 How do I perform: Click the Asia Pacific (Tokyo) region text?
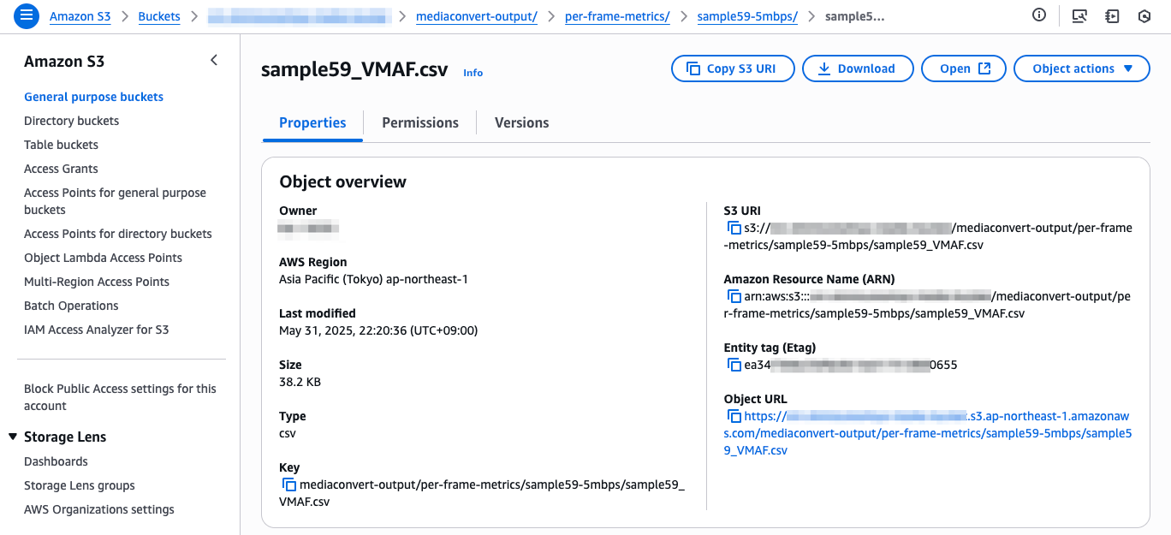[x=373, y=279]
